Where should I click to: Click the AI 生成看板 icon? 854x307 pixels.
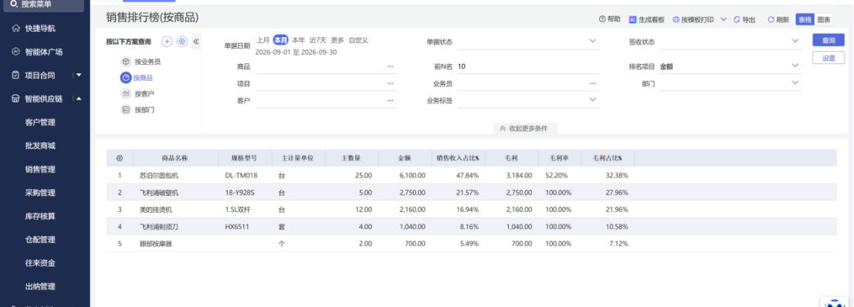pyautogui.click(x=632, y=19)
